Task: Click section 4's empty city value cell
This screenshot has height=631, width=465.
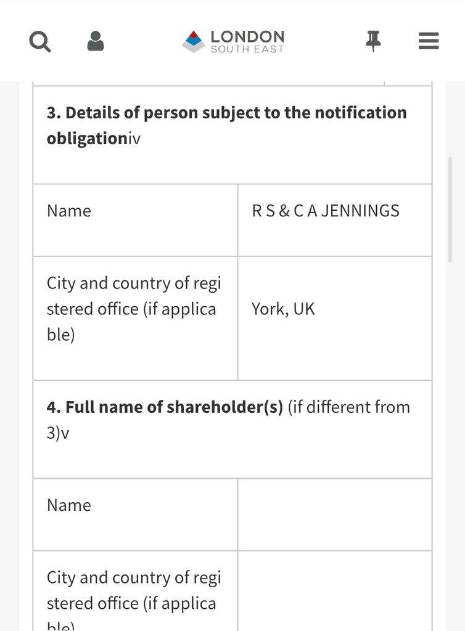Action: coord(334,592)
